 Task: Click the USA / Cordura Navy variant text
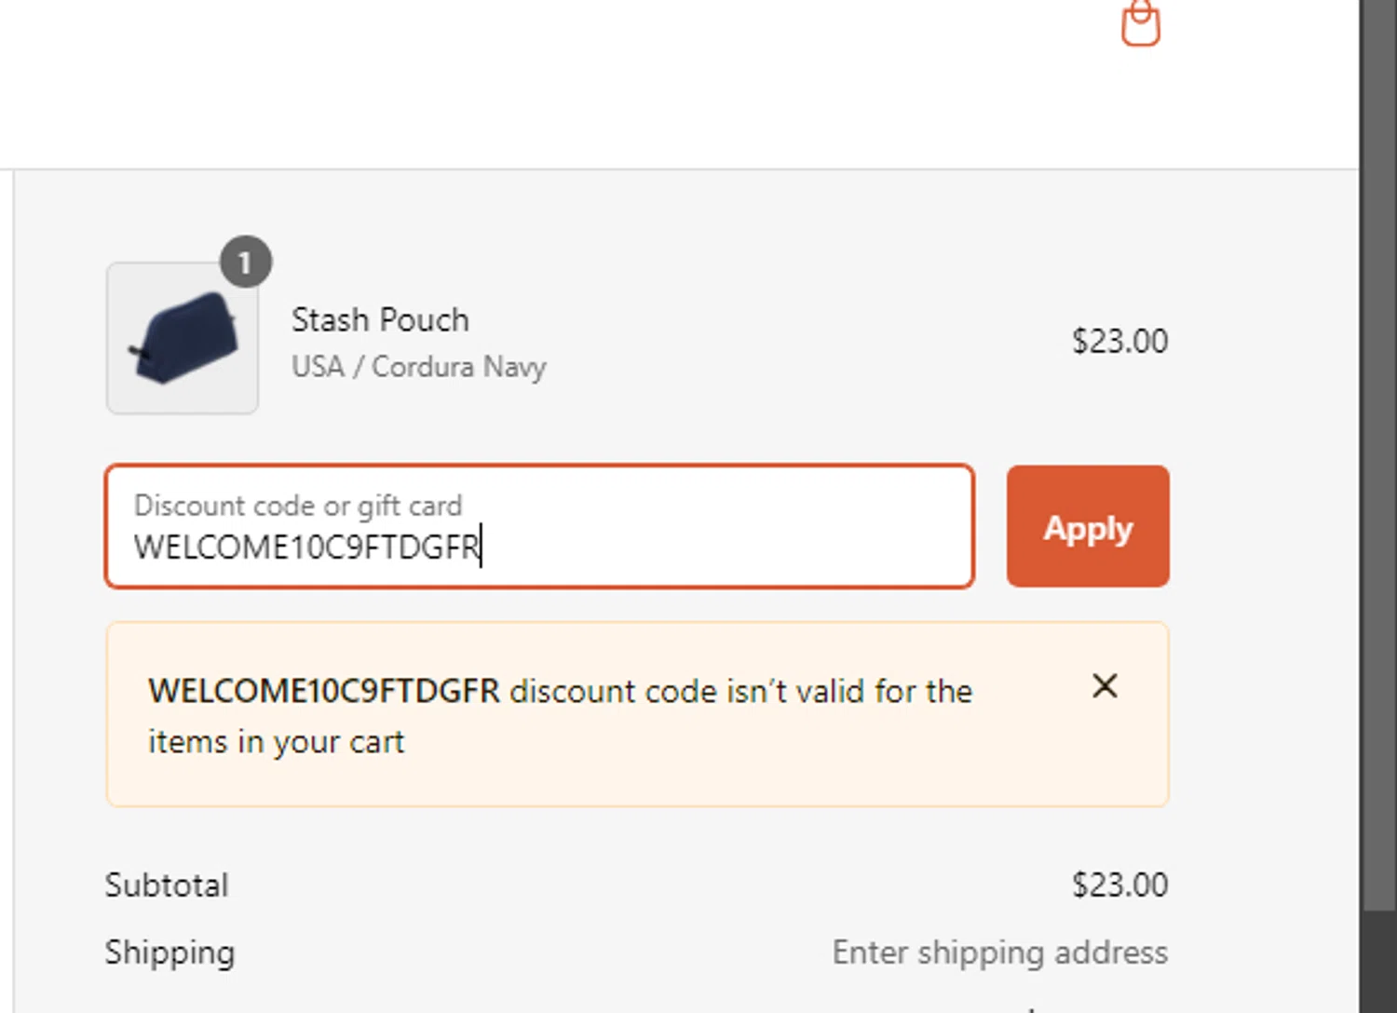pos(419,367)
